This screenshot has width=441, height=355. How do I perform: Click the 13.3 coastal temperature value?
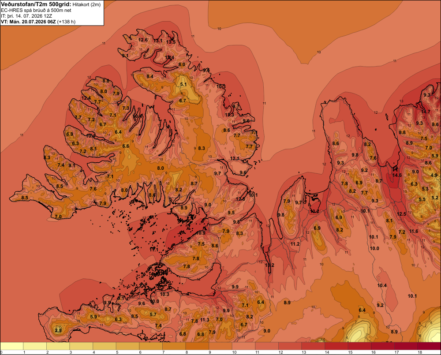229,115
